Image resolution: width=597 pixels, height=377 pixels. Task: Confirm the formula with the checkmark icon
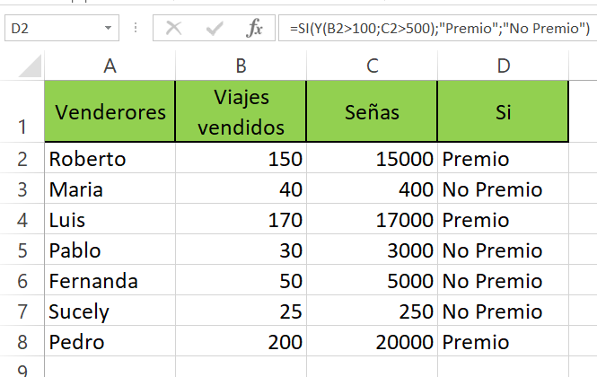[x=215, y=28]
